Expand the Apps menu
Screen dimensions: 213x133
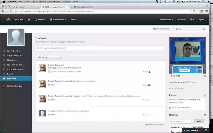click(73, 19)
